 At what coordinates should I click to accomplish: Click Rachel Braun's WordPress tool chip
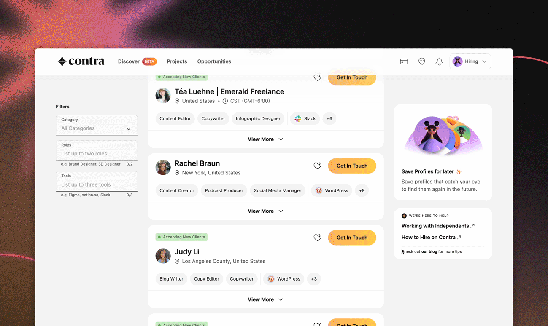[332, 190]
